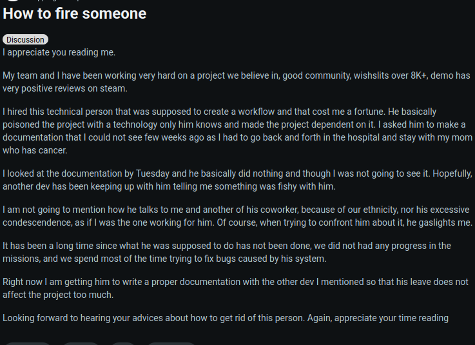Open comments using the second pill below the post
Viewport: 475px width, 345px height.
(81, 344)
